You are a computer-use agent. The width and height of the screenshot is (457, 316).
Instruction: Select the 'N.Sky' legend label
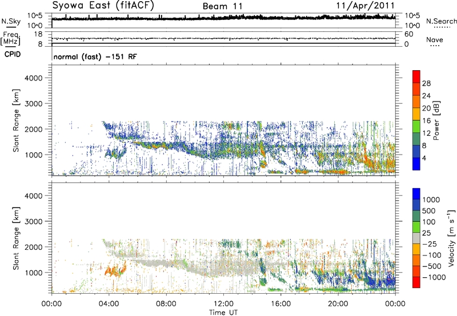point(11,21)
